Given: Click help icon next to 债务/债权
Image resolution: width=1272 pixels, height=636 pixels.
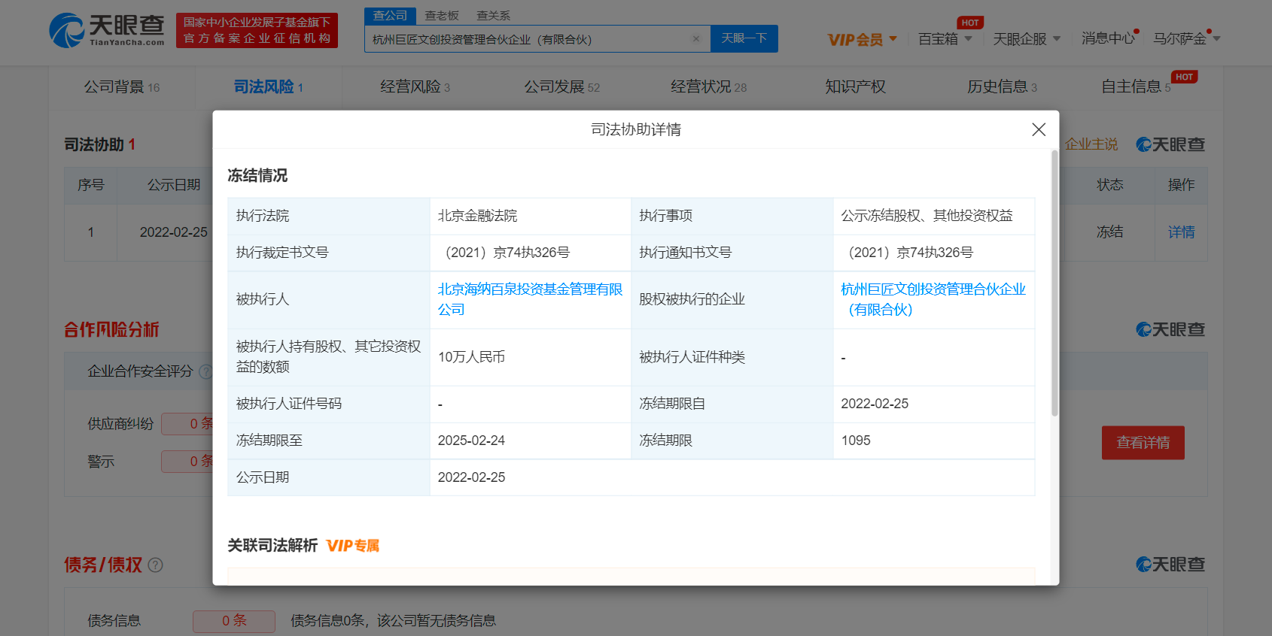Looking at the screenshot, I should (156, 565).
